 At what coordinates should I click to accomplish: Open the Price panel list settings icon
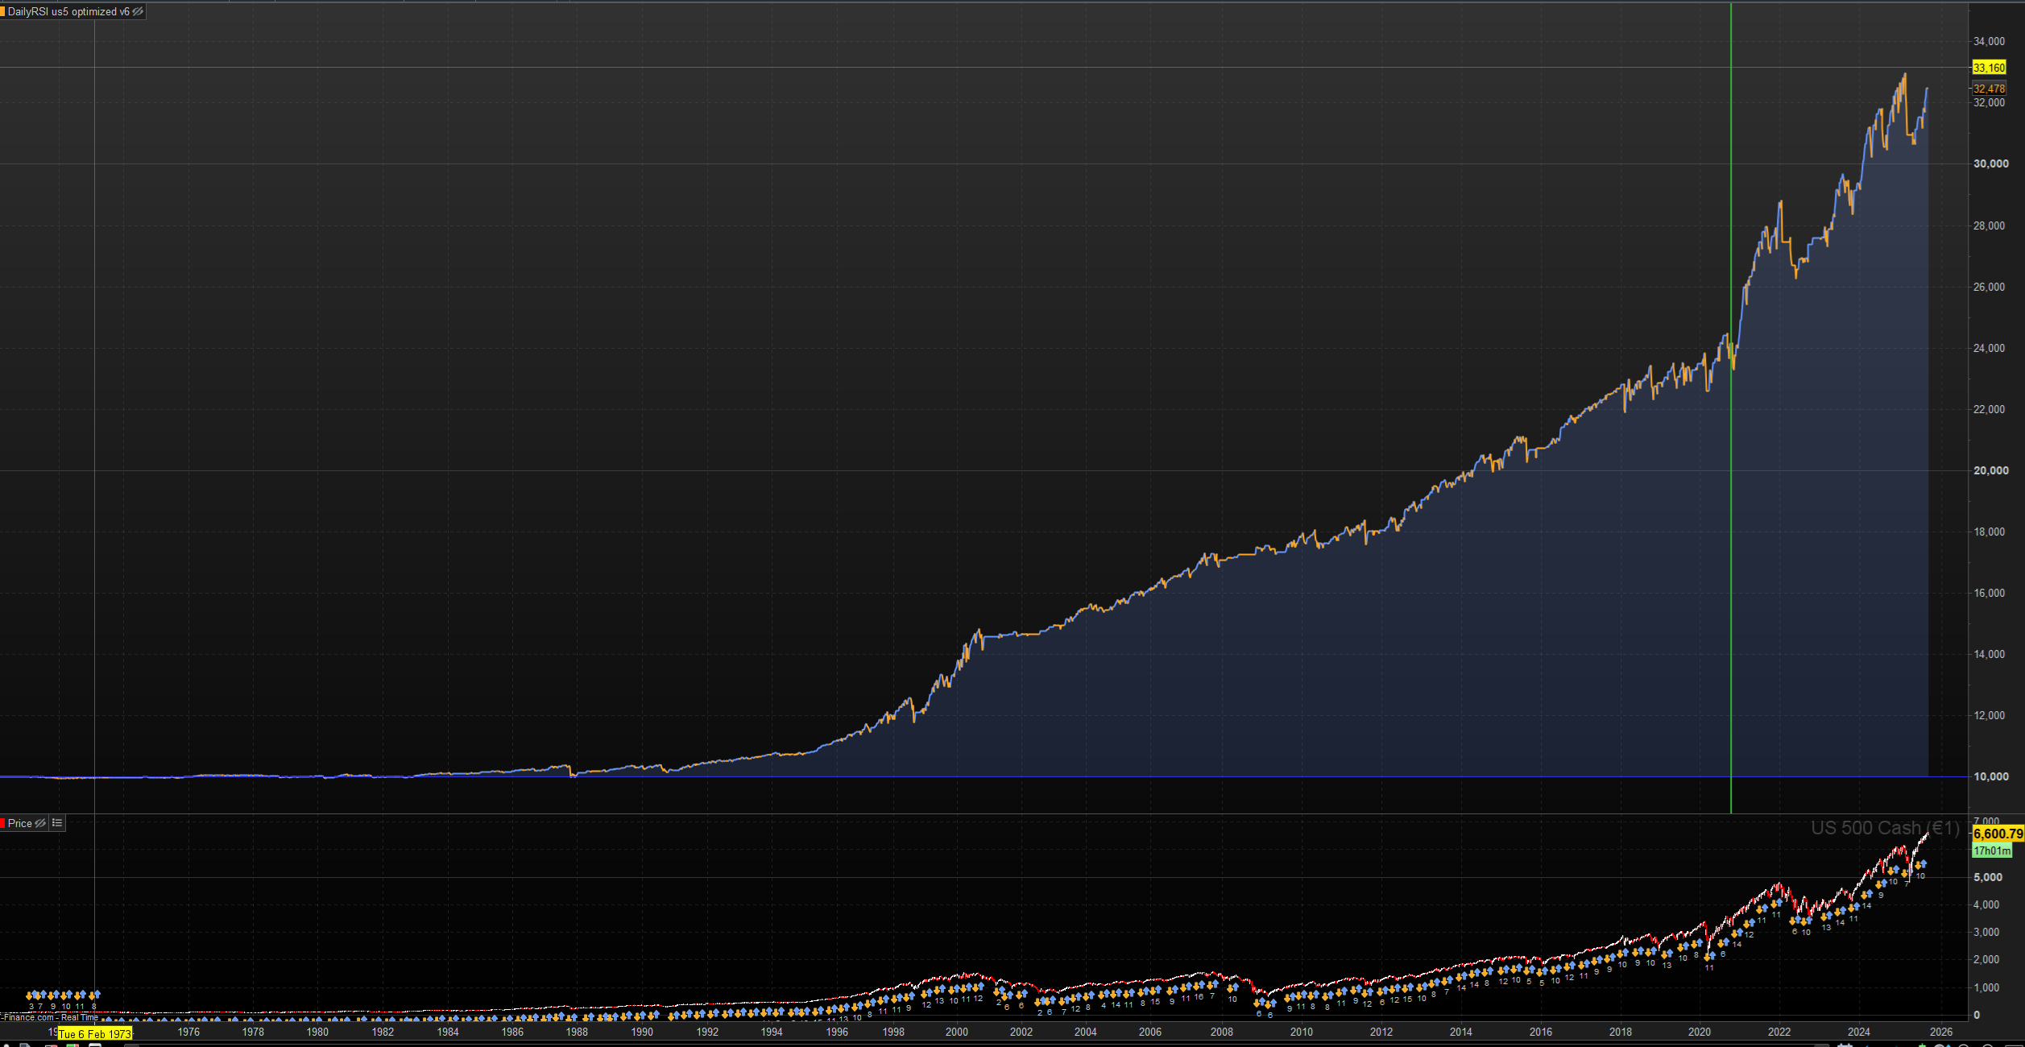(57, 823)
